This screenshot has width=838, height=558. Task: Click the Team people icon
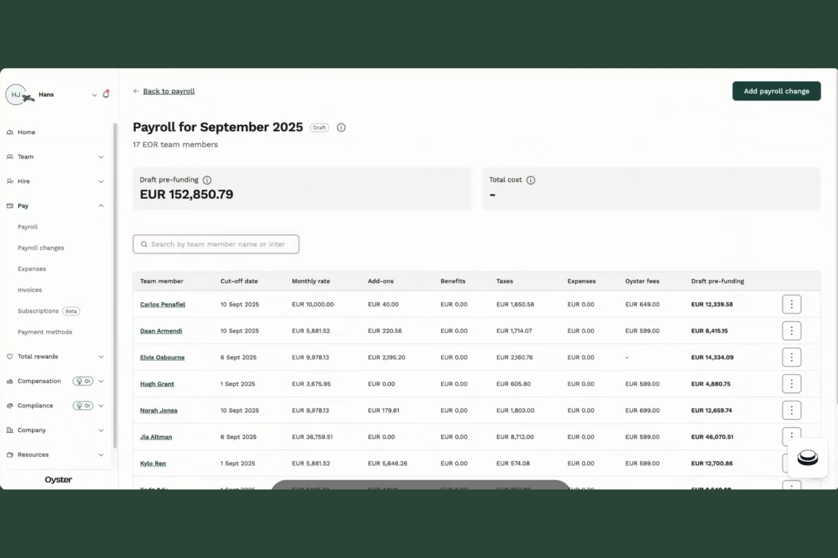coord(10,157)
